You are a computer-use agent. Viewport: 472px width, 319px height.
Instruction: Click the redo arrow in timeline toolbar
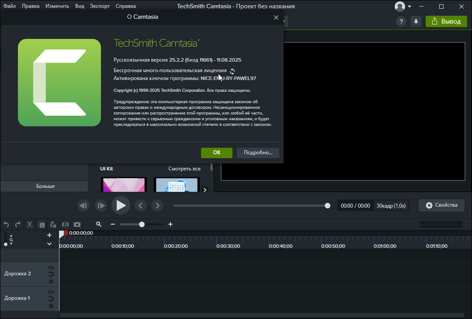click(x=18, y=225)
